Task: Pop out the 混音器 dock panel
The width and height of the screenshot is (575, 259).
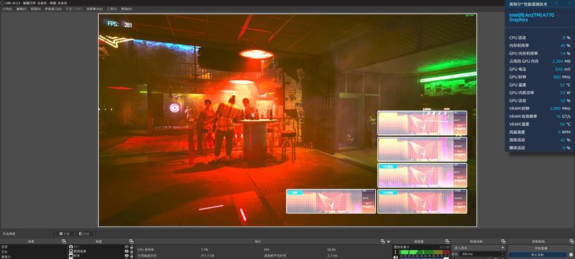Action: 447,242
